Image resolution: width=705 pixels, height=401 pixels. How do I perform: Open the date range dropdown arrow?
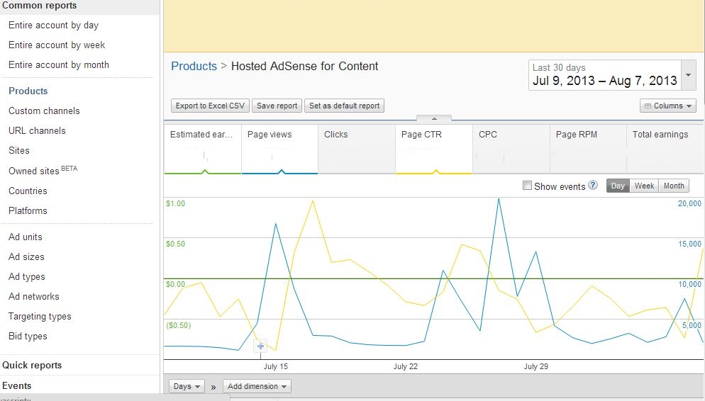point(689,75)
